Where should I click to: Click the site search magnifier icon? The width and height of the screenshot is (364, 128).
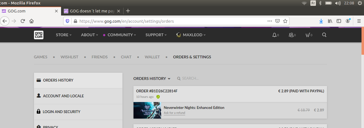tap(324, 35)
